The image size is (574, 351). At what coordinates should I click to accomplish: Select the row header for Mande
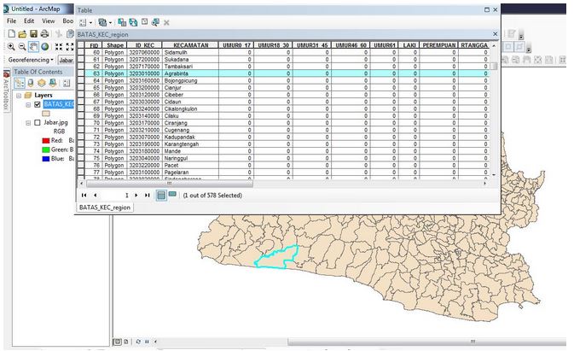coord(81,151)
